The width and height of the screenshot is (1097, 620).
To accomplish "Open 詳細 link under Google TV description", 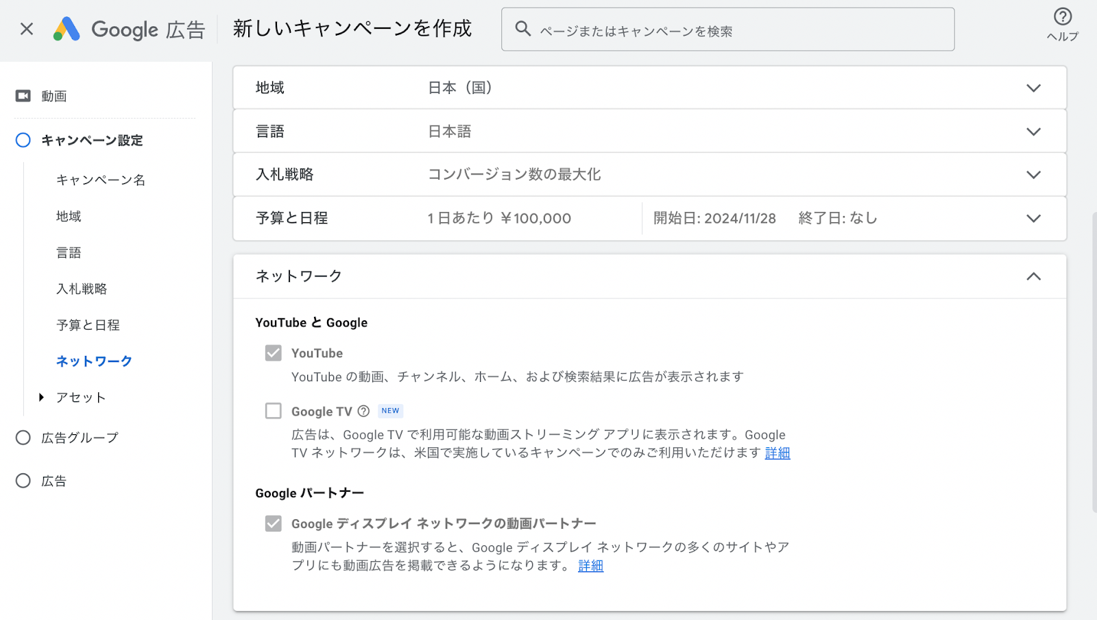I will (777, 453).
